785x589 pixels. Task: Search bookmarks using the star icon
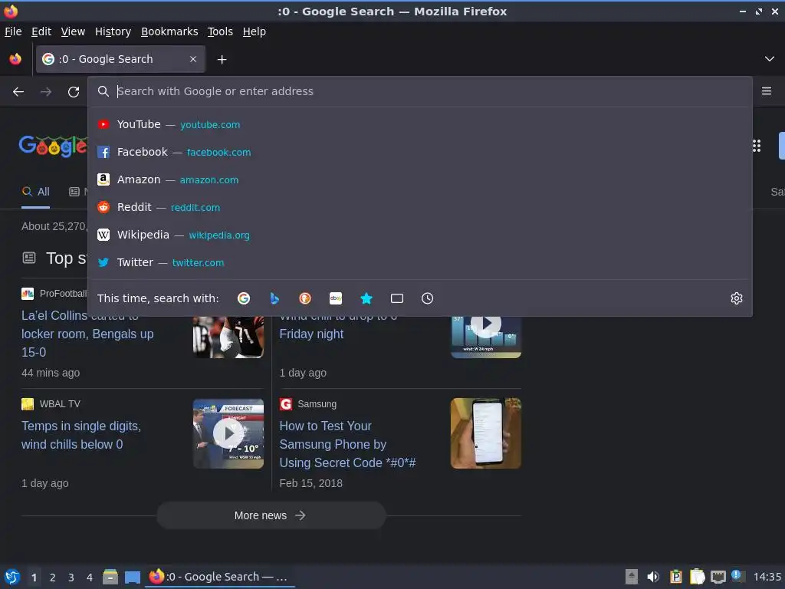(x=366, y=298)
